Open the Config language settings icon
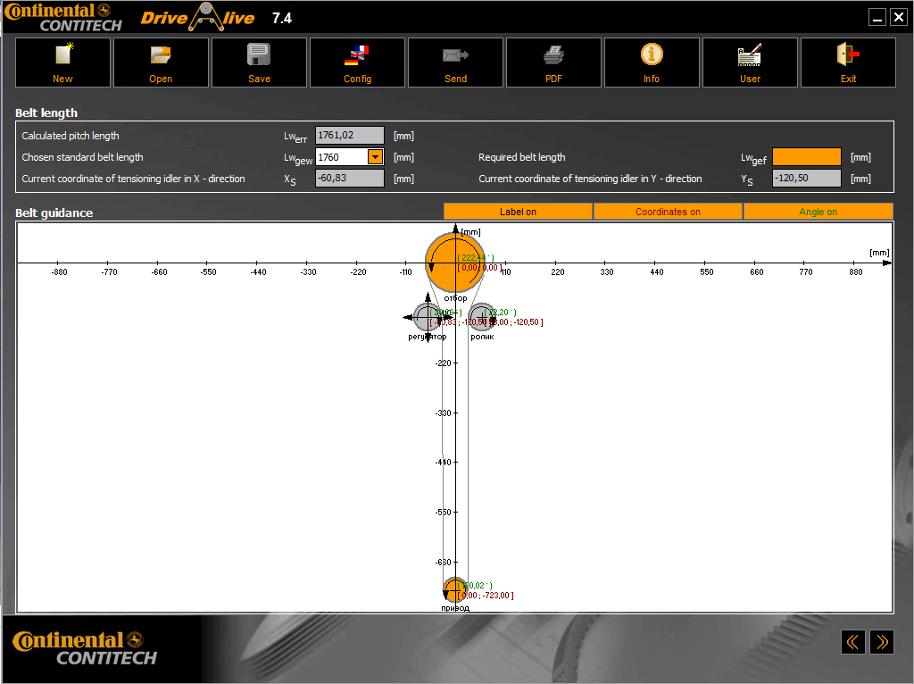This screenshot has height=684, width=914. click(x=357, y=56)
